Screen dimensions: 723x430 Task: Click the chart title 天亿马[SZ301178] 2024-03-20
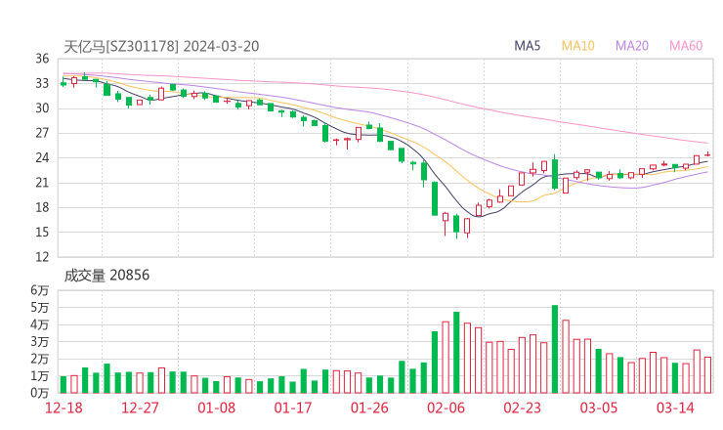click(161, 46)
